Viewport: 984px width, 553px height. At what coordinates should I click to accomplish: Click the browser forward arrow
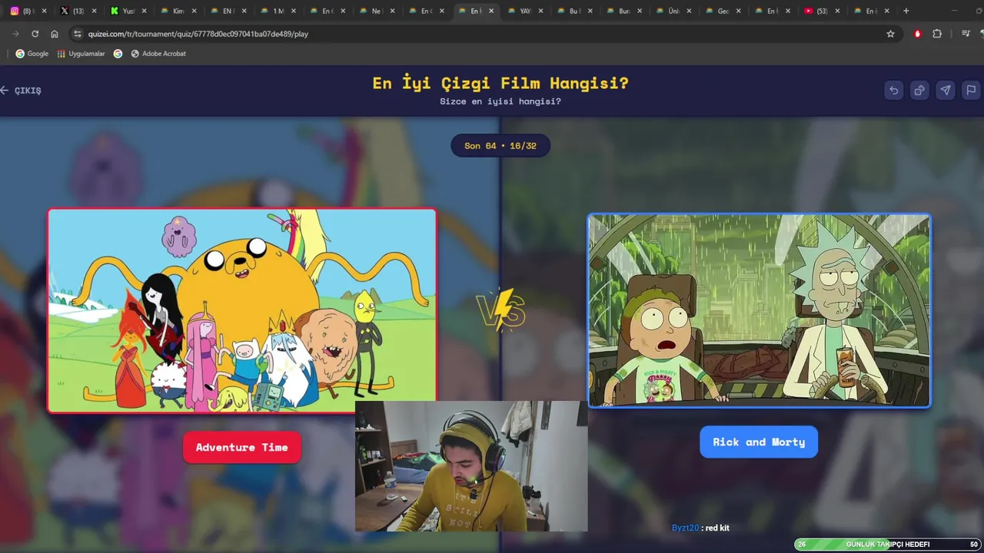[16, 34]
